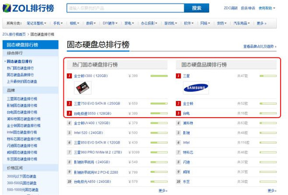Click 更多» under the hot SSD list
This screenshot has width=288, height=195.
[x=163, y=191]
